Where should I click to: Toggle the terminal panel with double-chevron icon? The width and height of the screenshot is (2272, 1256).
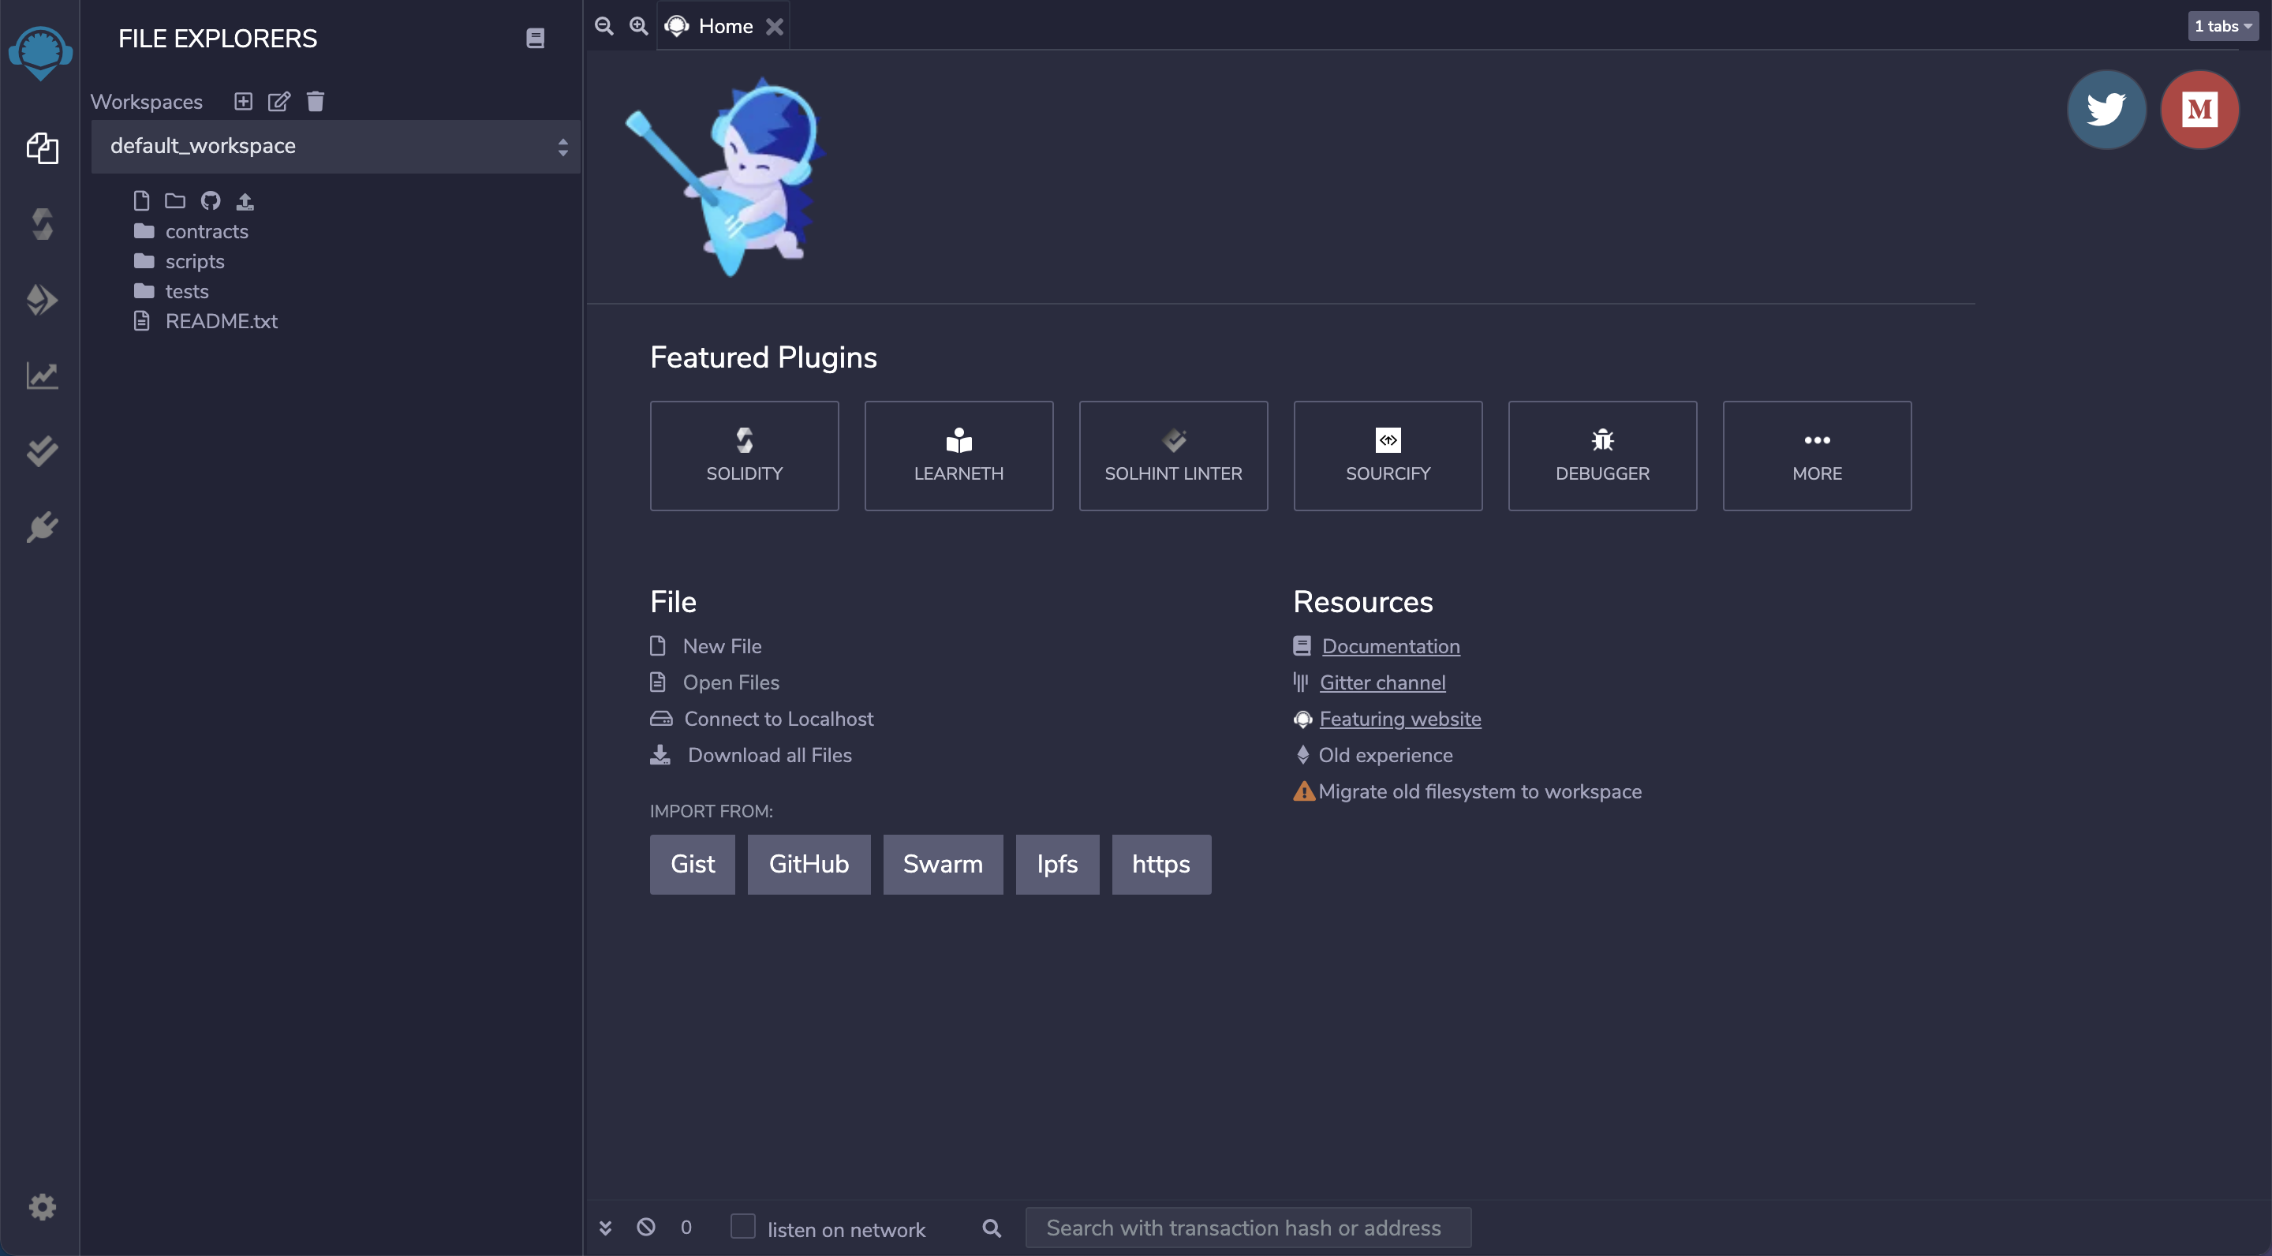tap(605, 1228)
